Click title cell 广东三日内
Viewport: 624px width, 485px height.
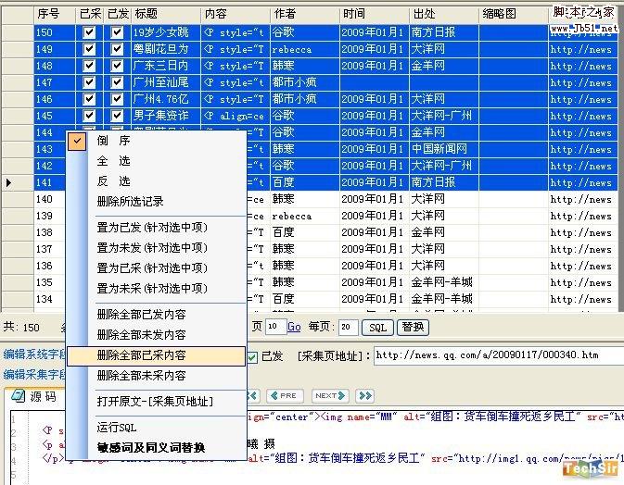(166, 66)
